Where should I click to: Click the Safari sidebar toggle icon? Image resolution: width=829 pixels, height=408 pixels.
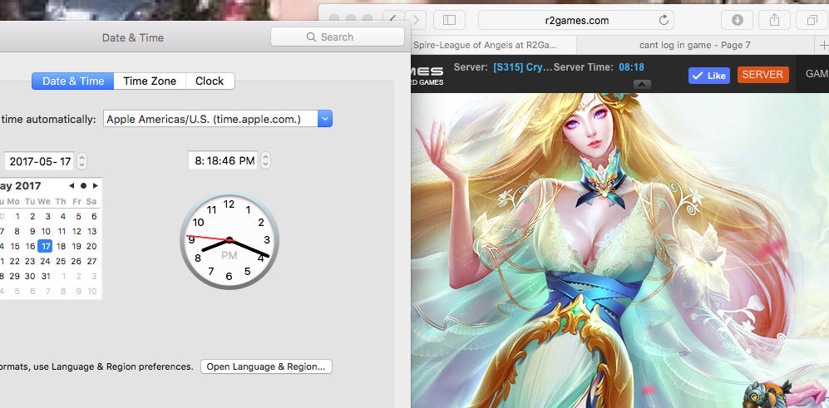(x=449, y=19)
